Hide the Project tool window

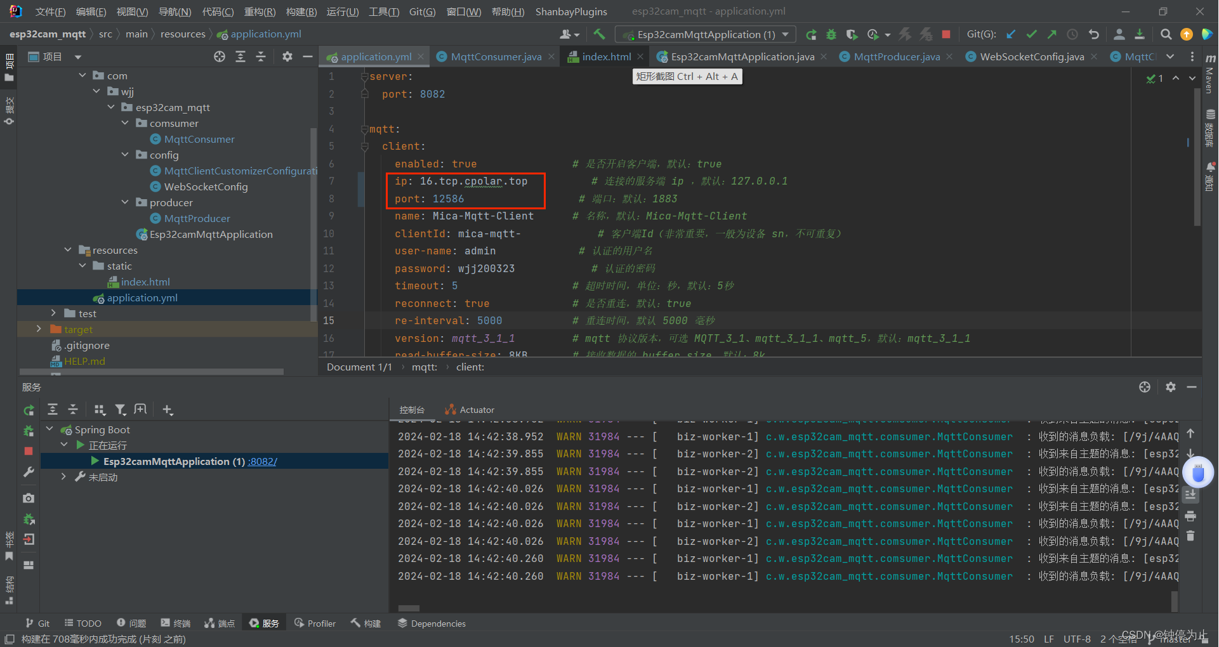coord(308,56)
